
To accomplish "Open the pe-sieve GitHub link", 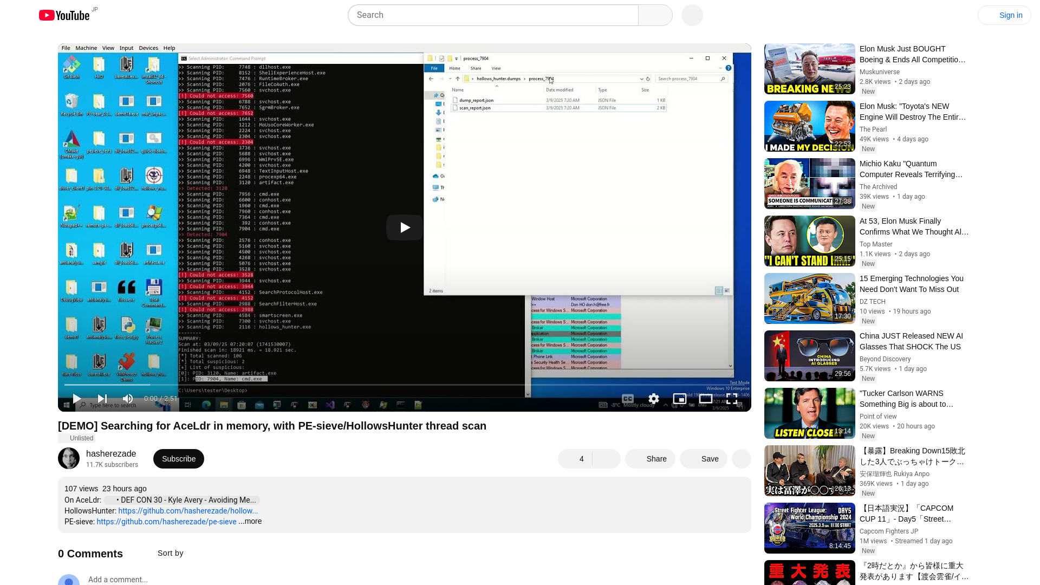I will pyautogui.click(x=166, y=522).
